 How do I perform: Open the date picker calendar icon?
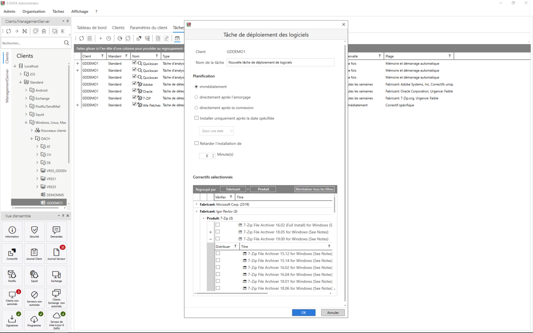click(231, 131)
